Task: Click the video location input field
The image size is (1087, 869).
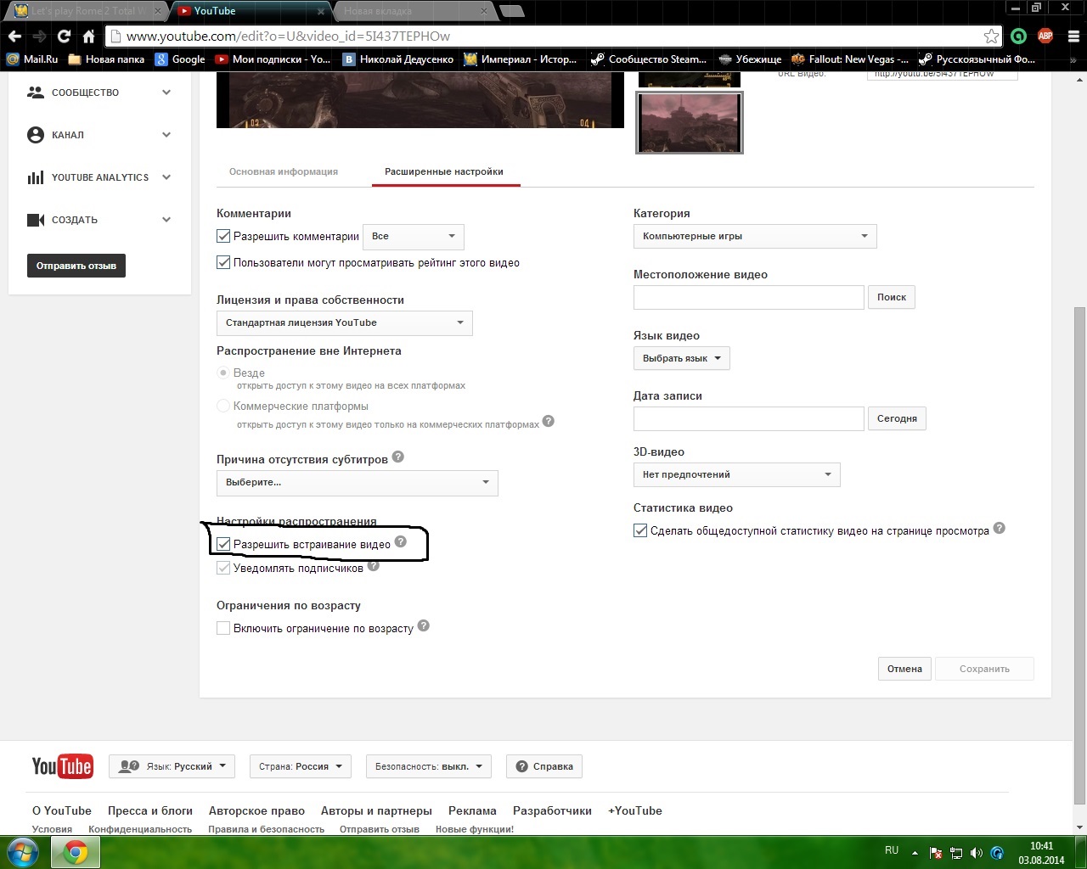Action: [748, 297]
